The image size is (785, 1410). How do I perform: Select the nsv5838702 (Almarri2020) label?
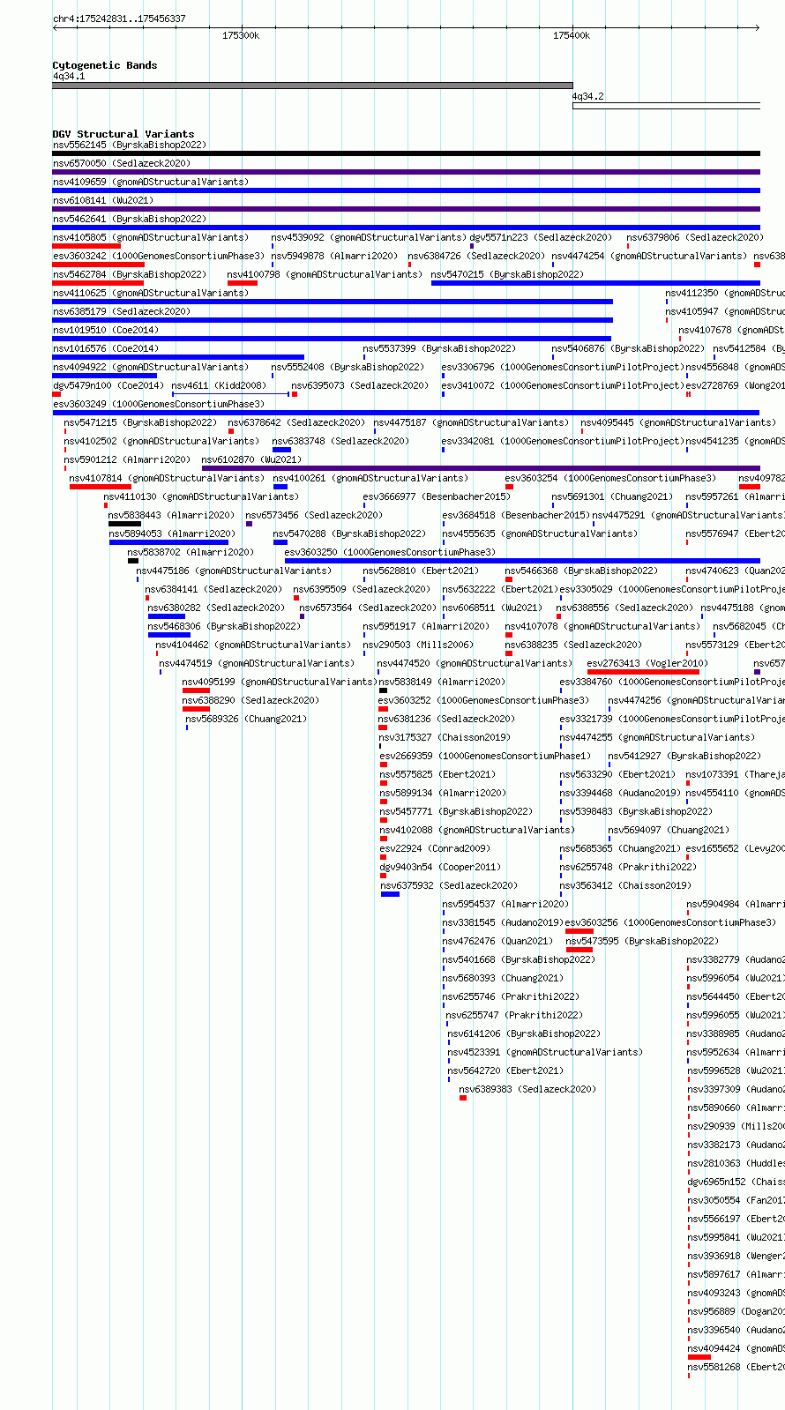[191, 552]
